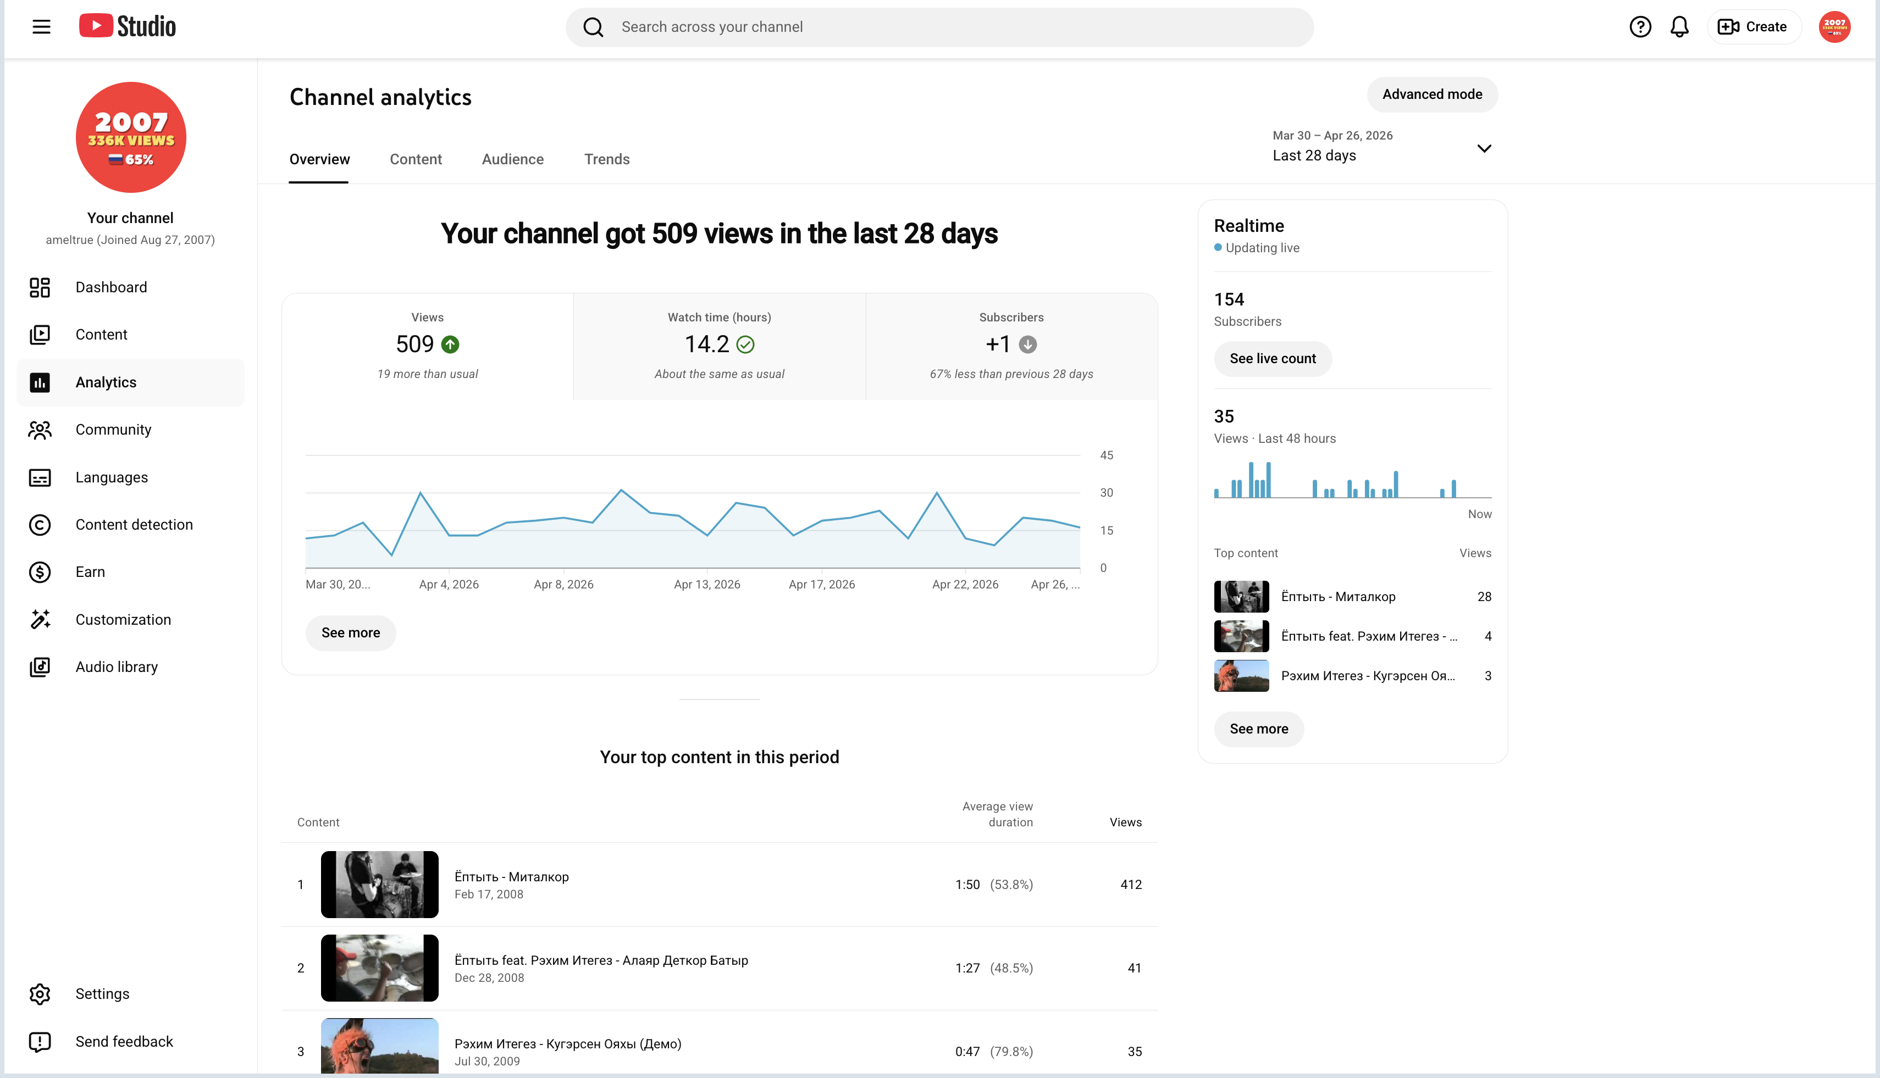Open Community from the sidebar
The image size is (1880, 1078).
[113, 430]
